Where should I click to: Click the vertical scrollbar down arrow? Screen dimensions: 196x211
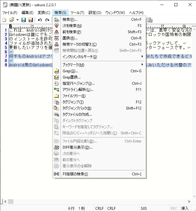(x=194, y=196)
